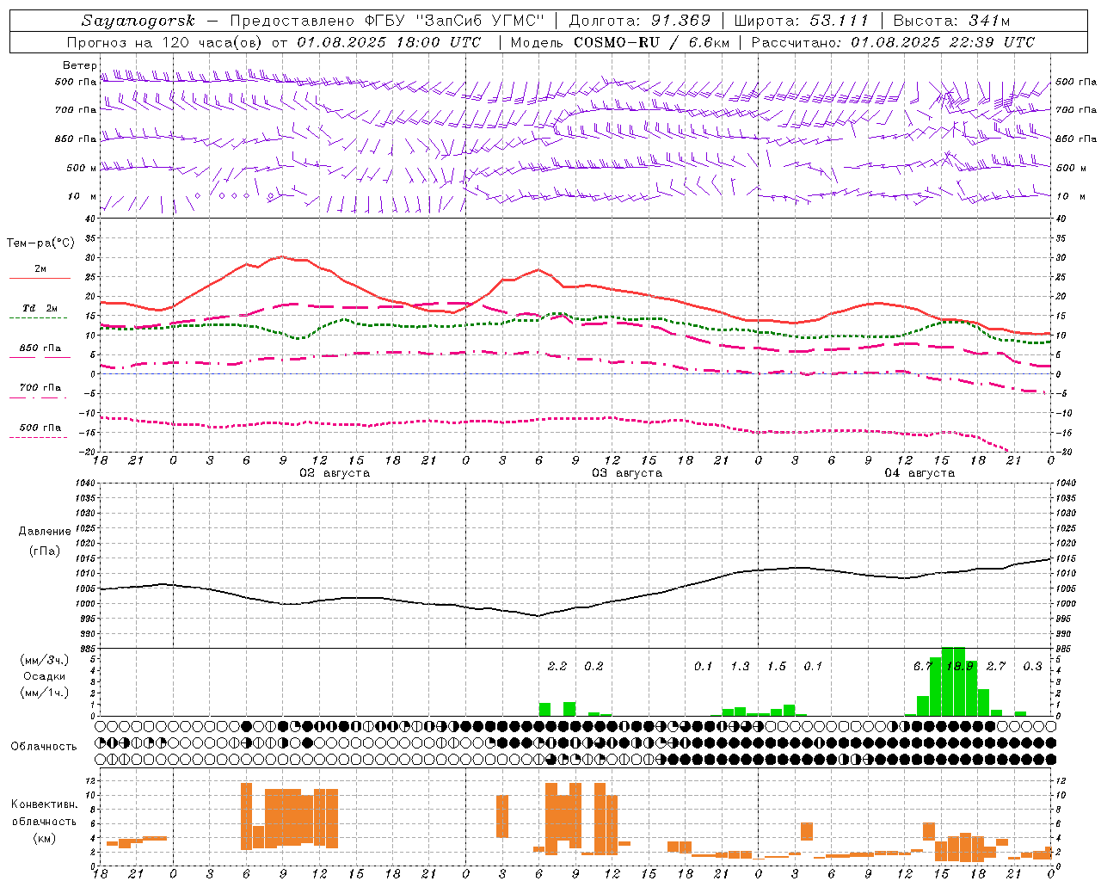This screenshot has height=881, width=1101.
Task: Click the 'Долгота: 91.369' header field
Action: click(640, 21)
